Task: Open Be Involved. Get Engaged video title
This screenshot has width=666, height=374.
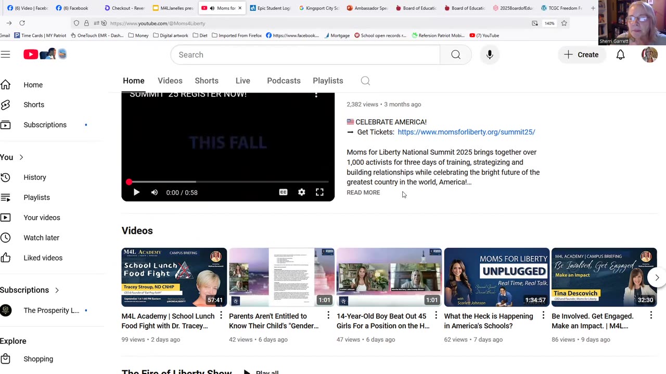Action: point(593,321)
